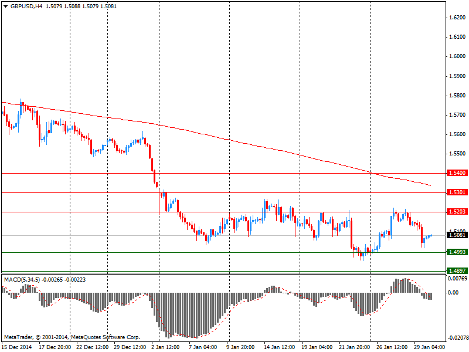This screenshot has height=352, width=469.
Task: Select the 0.00769 MACD scale value
Action: (457, 279)
